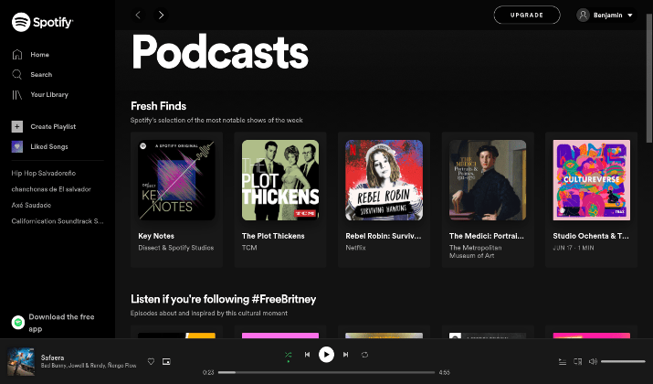Skip to previous track

point(308,355)
